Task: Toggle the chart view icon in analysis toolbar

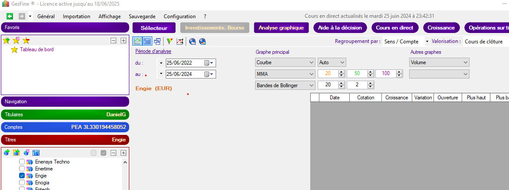Action: point(138,42)
